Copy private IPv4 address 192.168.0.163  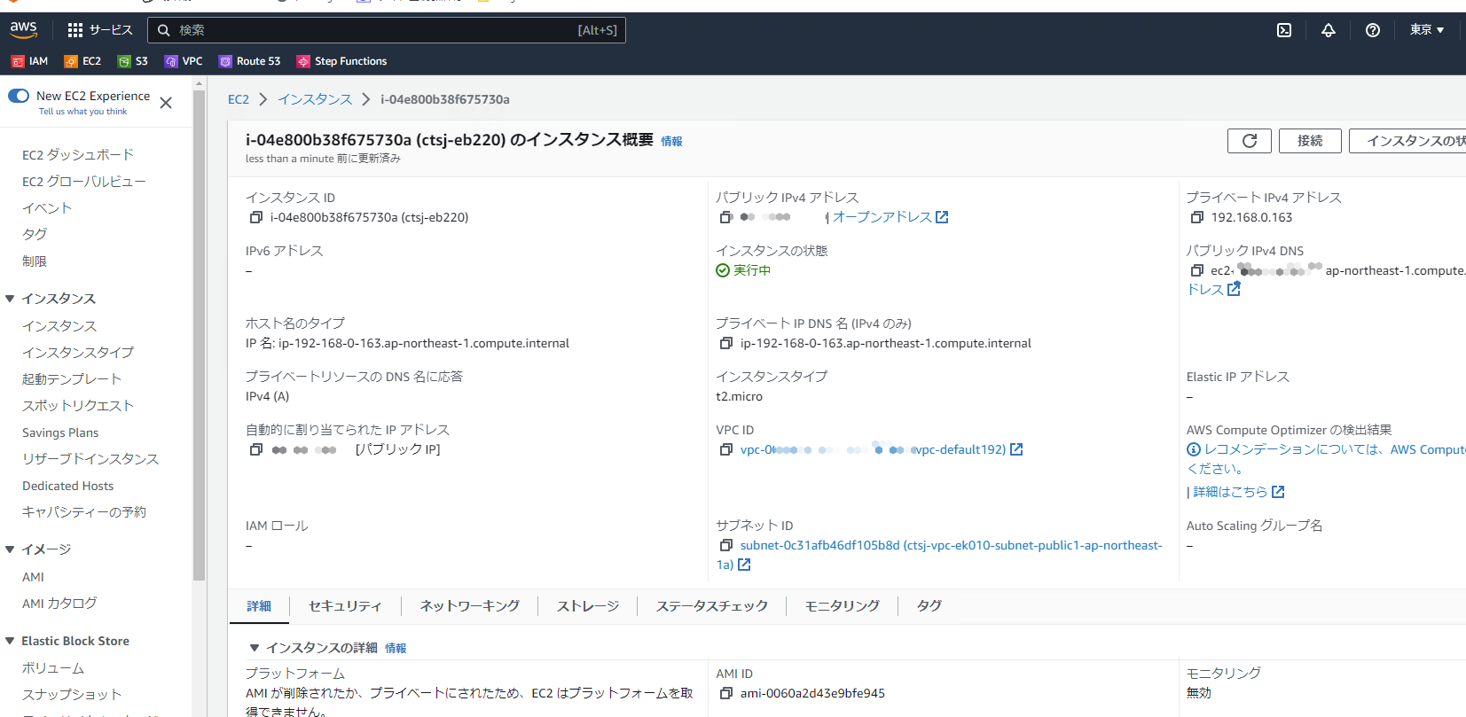tap(1196, 217)
